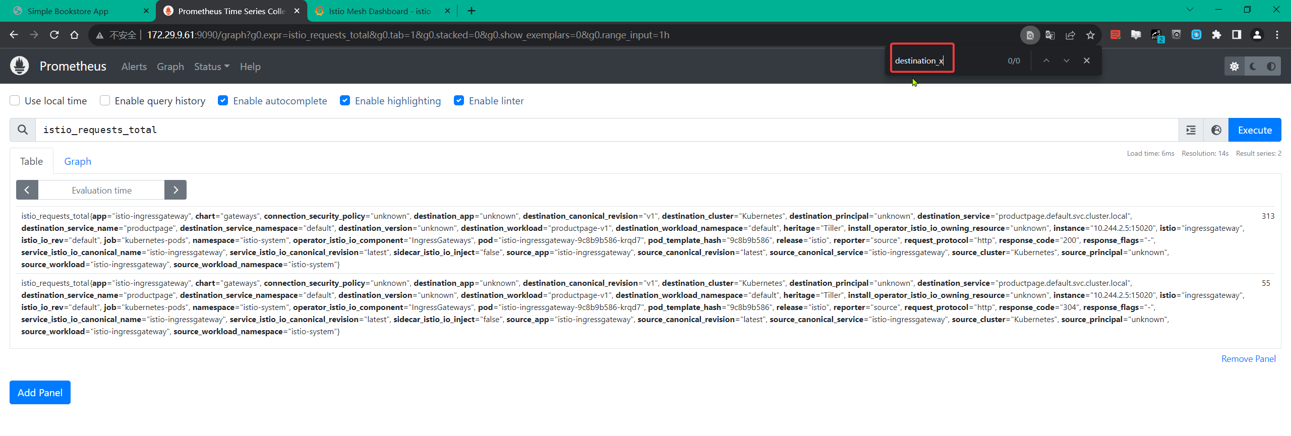Close the Simple Bookstore App tab
The width and height of the screenshot is (1291, 436).
[146, 11]
